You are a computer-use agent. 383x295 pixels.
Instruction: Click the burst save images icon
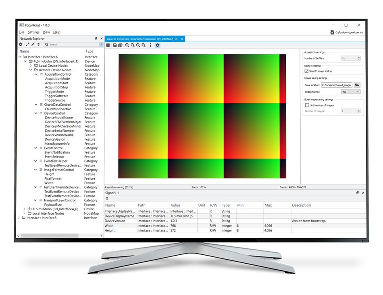120,45
